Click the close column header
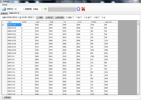 point(83,22)
